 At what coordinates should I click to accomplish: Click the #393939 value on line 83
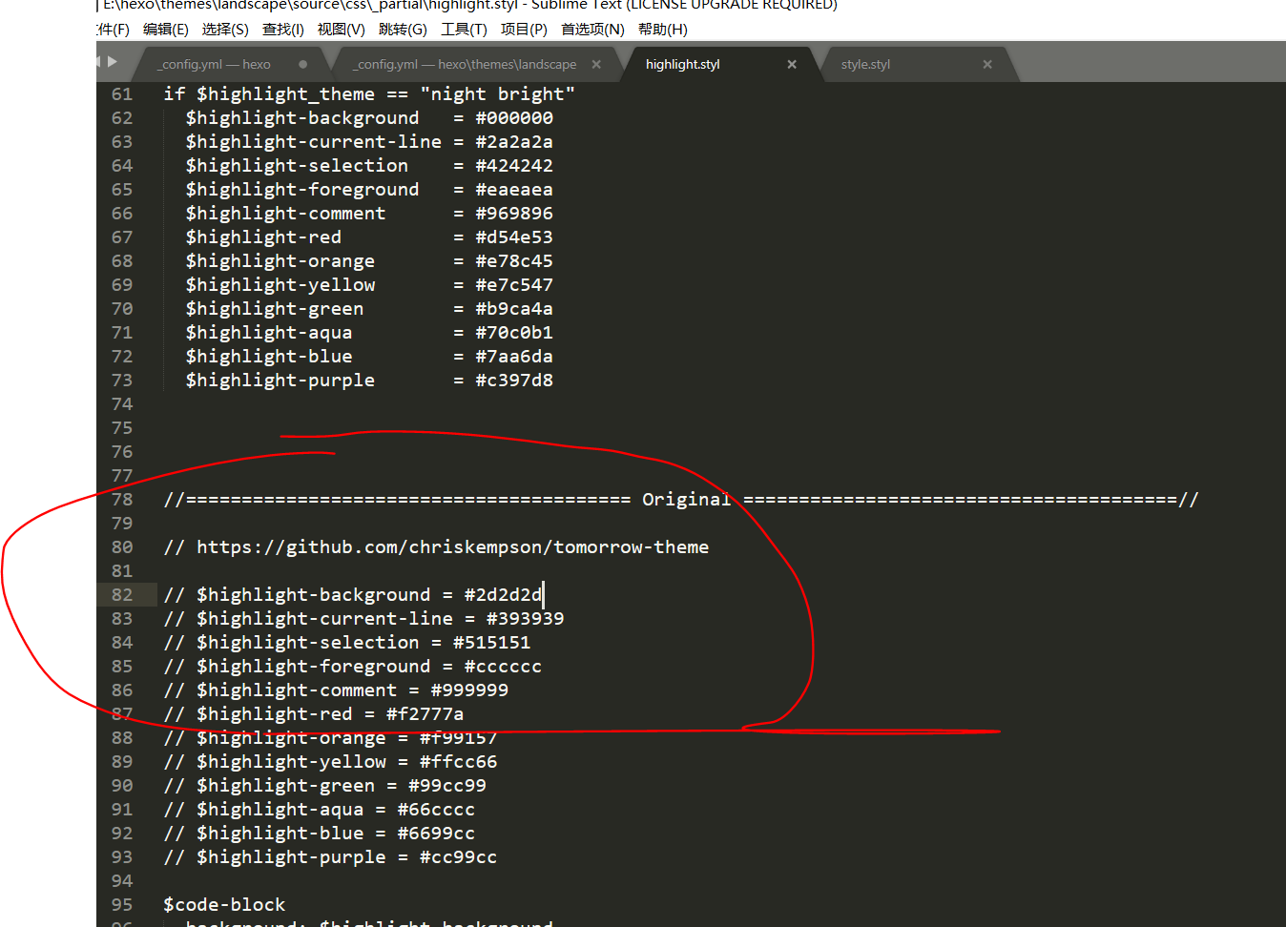[x=526, y=619]
